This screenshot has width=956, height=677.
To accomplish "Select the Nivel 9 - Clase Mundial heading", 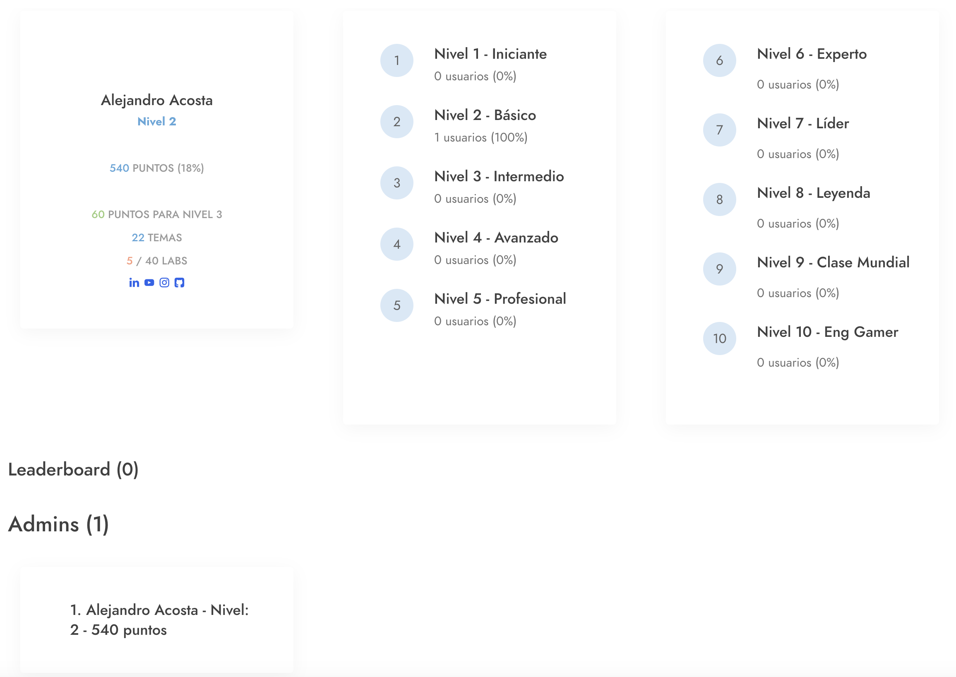I will (x=833, y=263).
